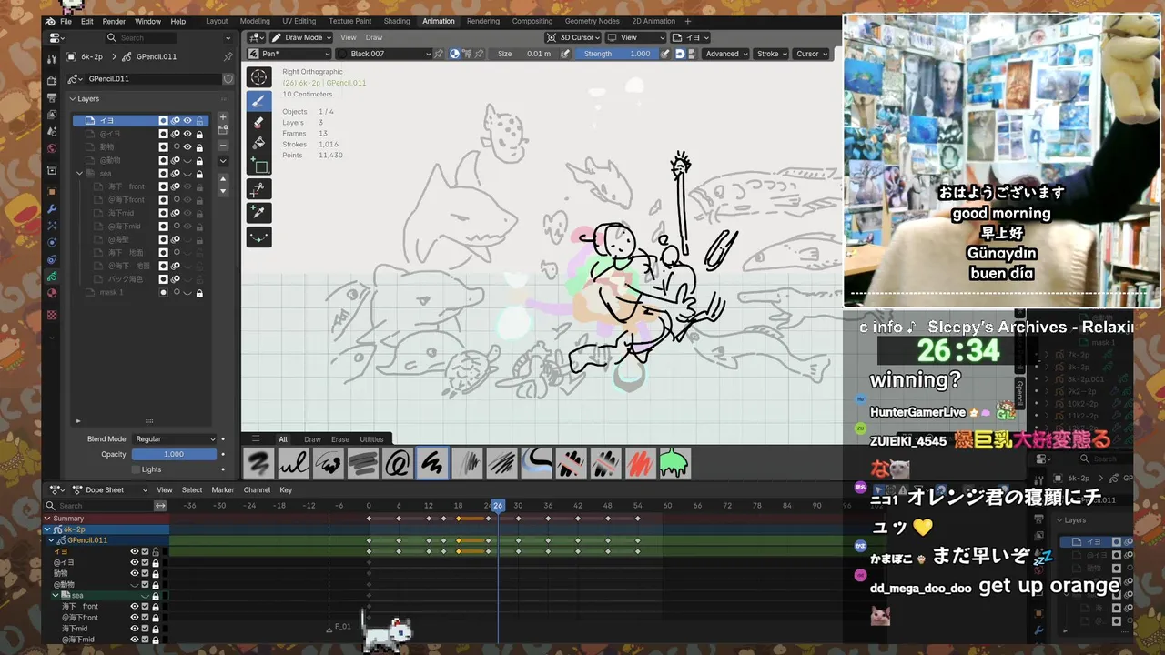Image resolution: width=1165 pixels, height=655 pixels.
Task: Click the Blender logo icon
Action: click(50, 21)
